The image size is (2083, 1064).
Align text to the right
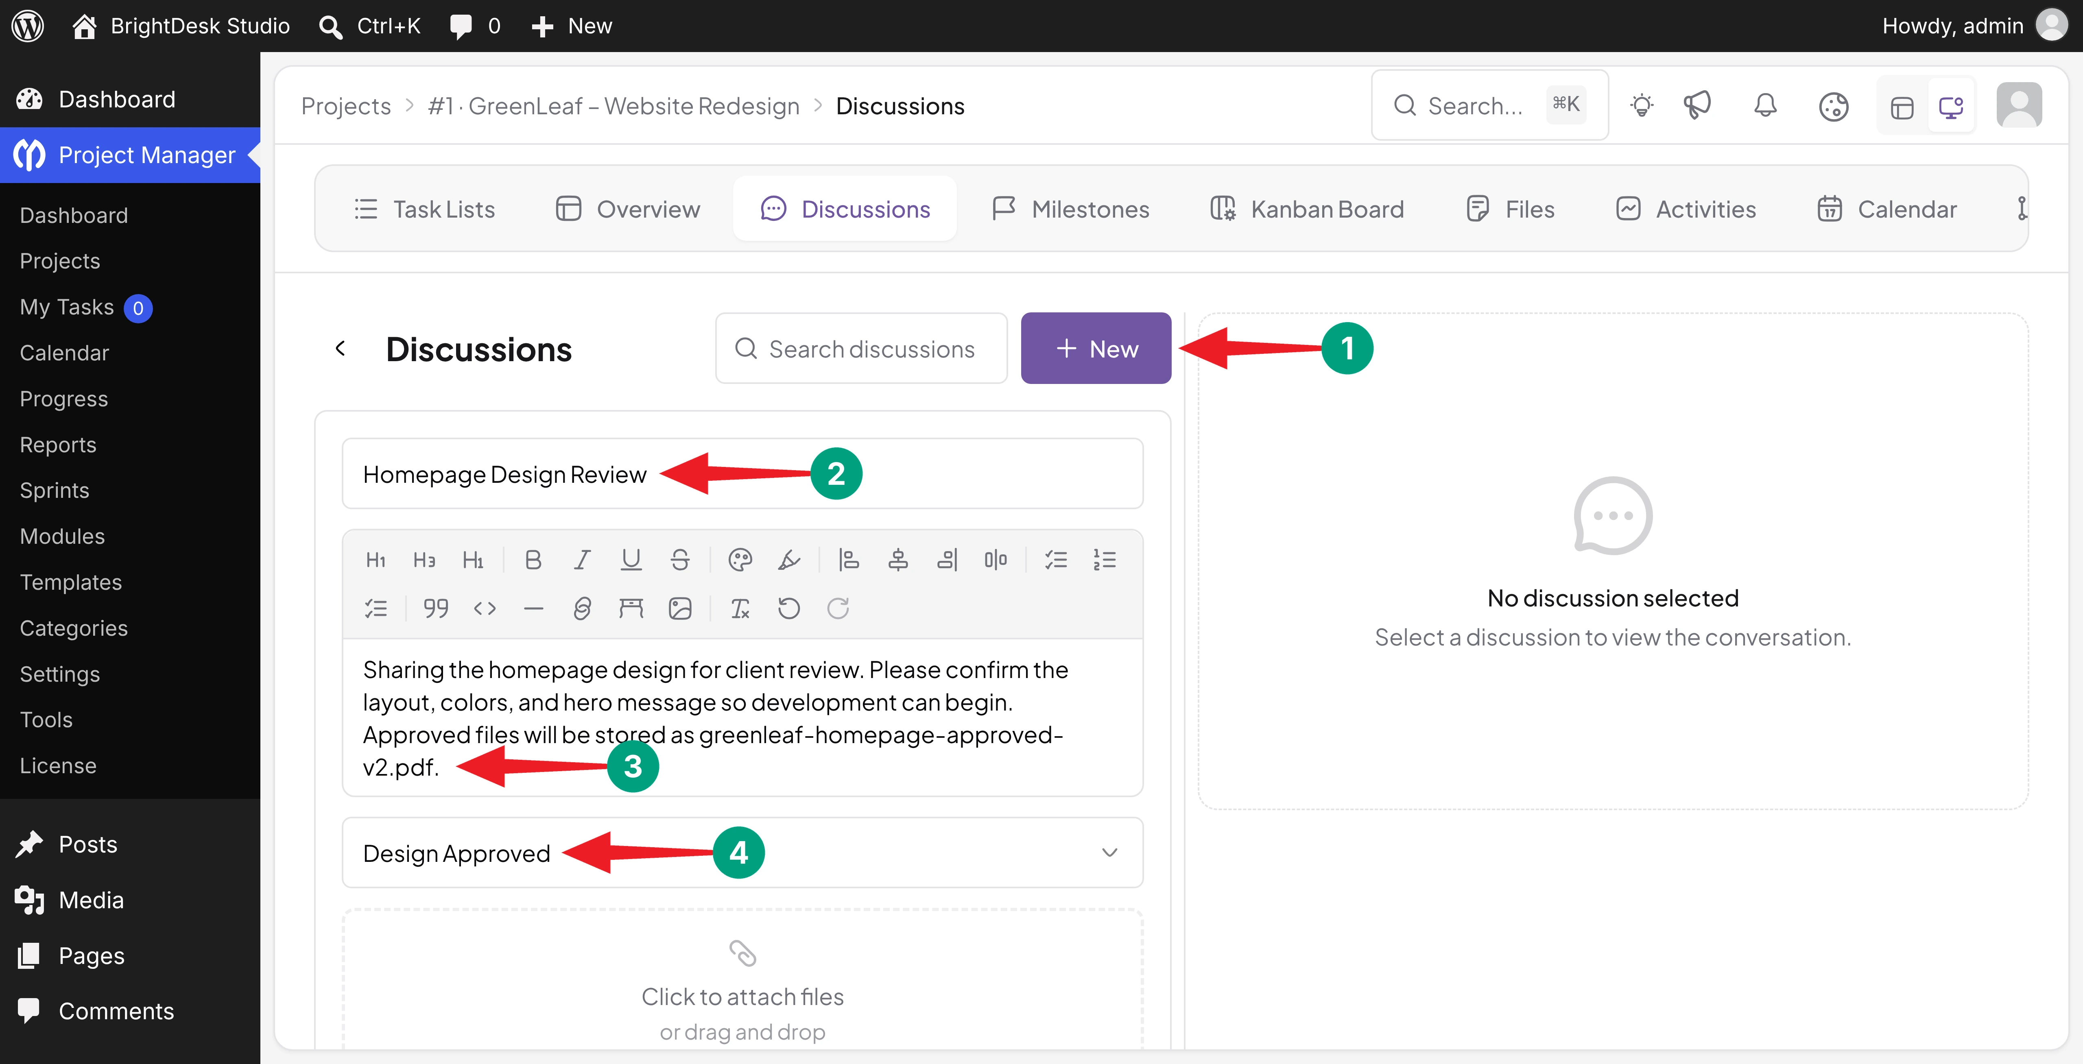point(947,560)
